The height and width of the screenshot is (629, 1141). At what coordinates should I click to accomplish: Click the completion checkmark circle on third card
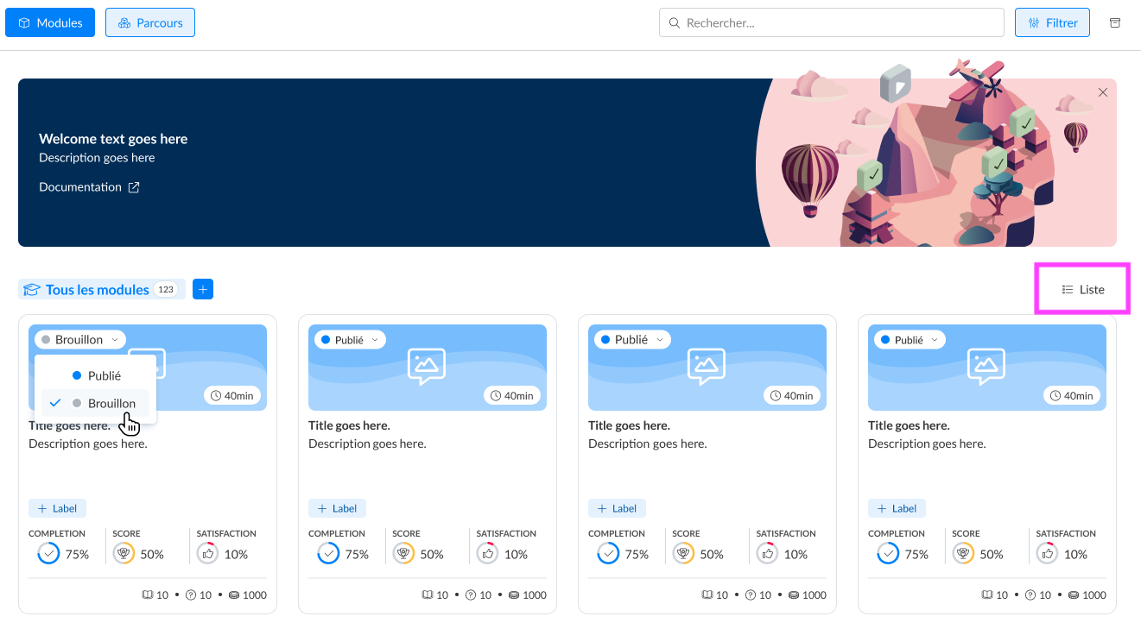pyautogui.click(x=608, y=554)
